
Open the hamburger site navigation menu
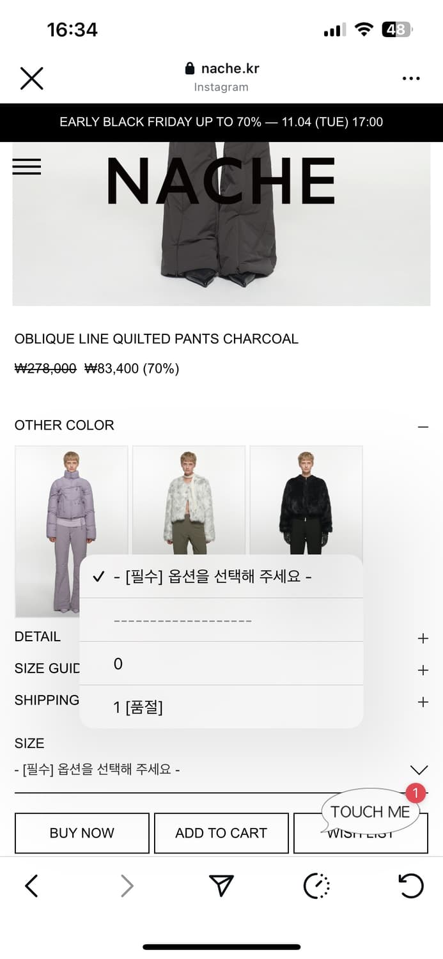tap(26, 167)
